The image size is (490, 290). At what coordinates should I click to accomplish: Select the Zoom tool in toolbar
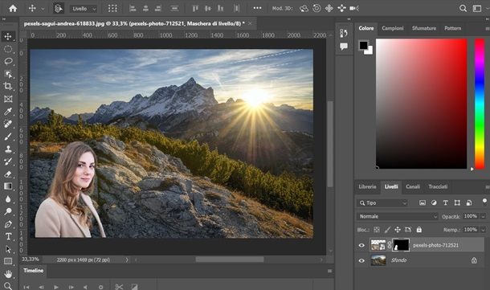(8, 286)
